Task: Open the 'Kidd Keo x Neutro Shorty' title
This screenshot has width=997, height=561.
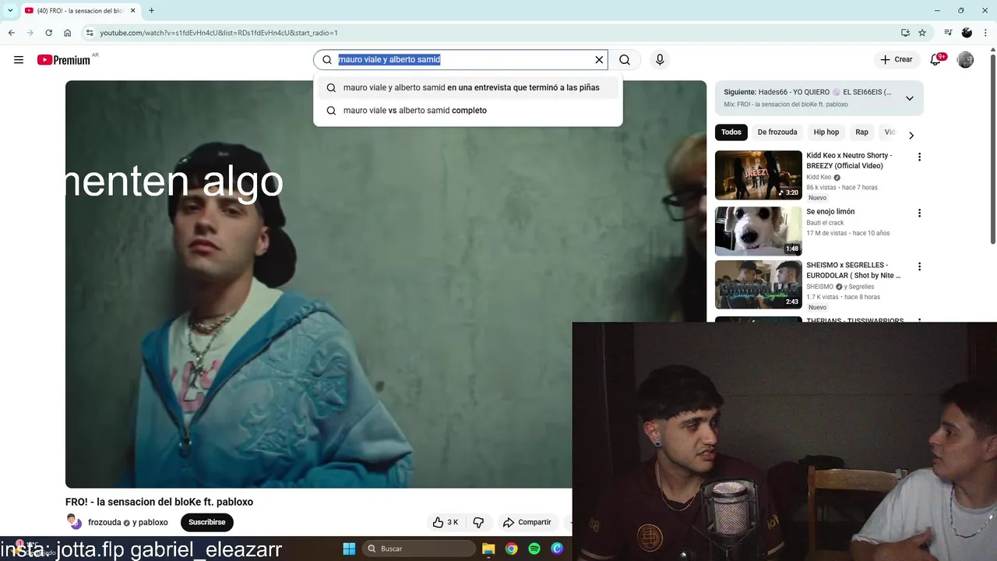Action: tap(849, 161)
